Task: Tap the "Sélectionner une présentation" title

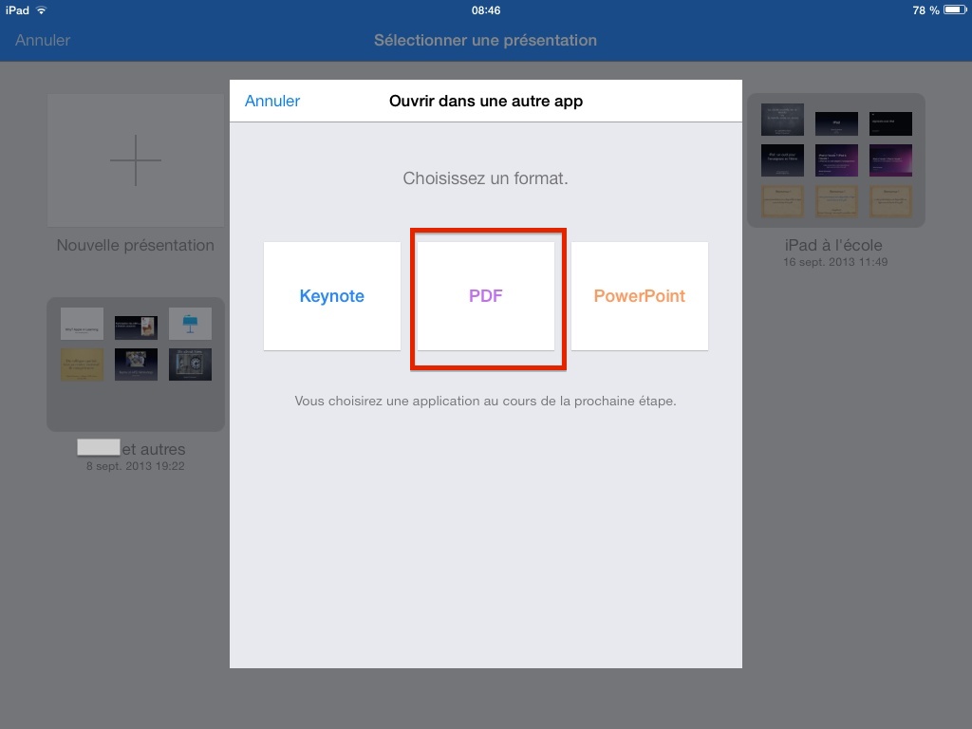Action: click(485, 40)
